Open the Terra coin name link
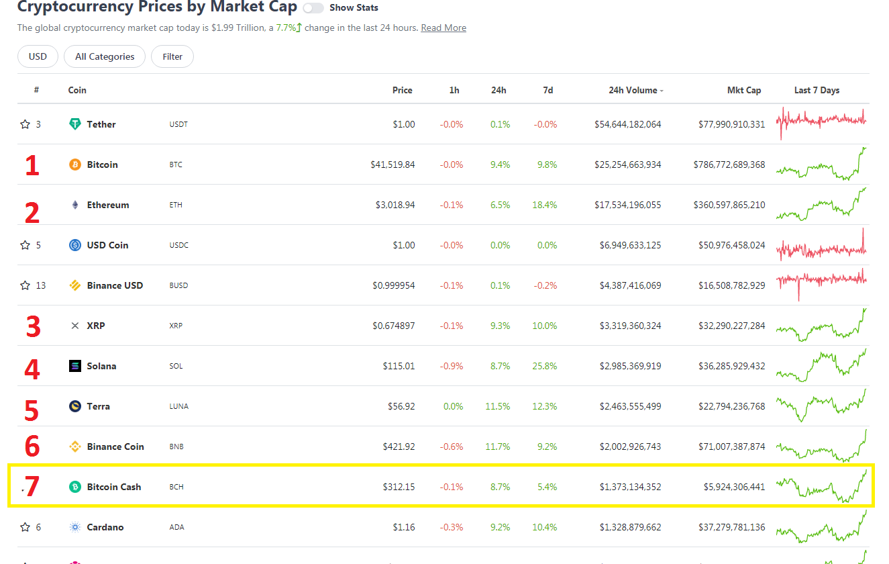The height and width of the screenshot is (564, 889). click(x=99, y=406)
